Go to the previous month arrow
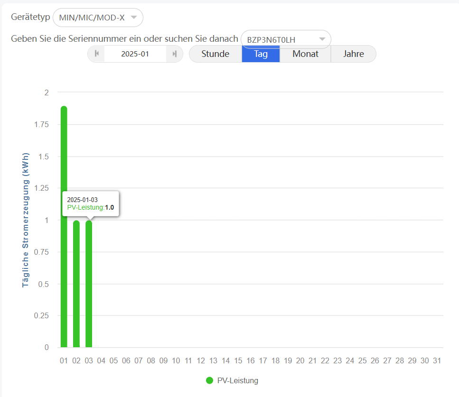459x397 pixels. (97, 54)
